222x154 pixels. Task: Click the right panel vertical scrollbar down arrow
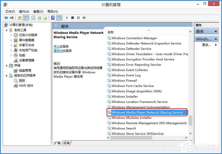click(x=191, y=134)
